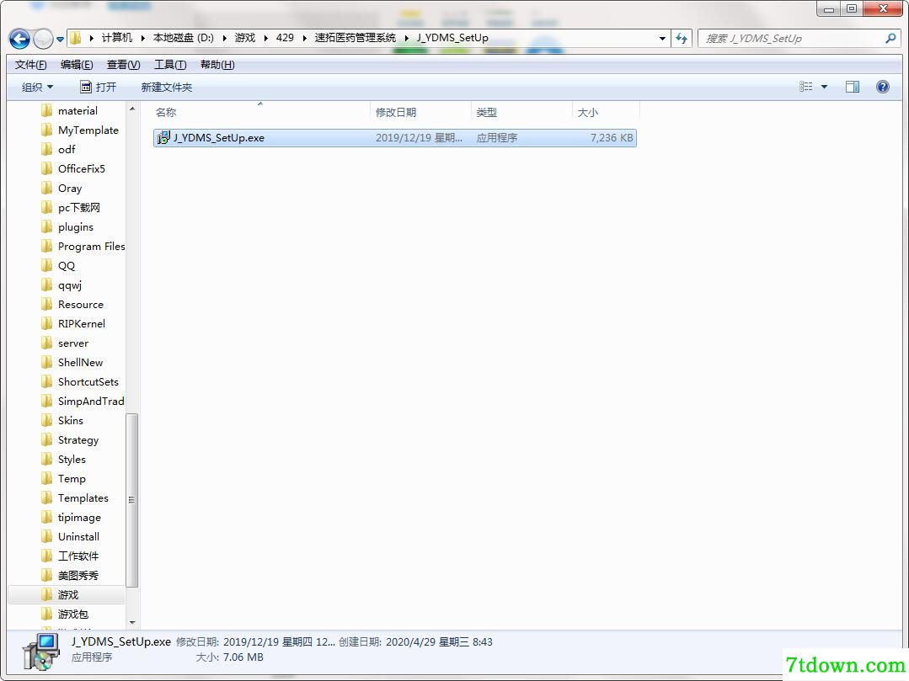Click the address bar folder icon
The width and height of the screenshot is (909, 681).
pos(75,38)
